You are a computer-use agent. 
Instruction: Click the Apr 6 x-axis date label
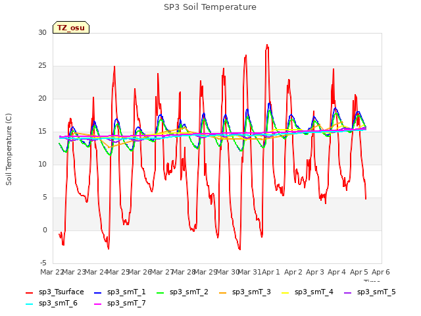[x=381, y=272]
